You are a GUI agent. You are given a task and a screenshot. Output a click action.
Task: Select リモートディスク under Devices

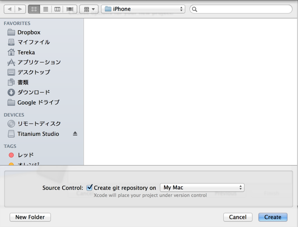(x=39, y=124)
